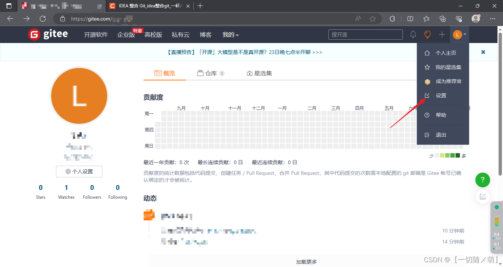
Task: Click the star icon beside 我的星选集
Action: pos(427,67)
